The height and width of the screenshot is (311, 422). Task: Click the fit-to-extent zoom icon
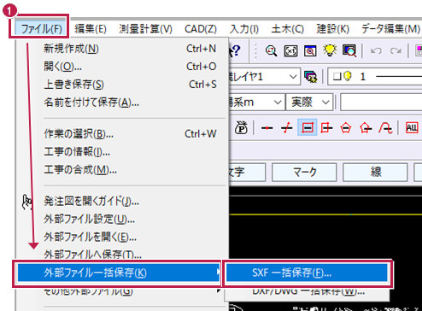290,51
